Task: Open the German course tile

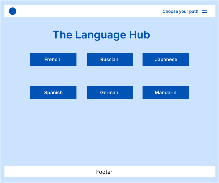Action: pos(110,92)
